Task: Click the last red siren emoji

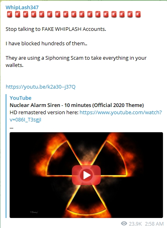Action: click(x=138, y=14)
